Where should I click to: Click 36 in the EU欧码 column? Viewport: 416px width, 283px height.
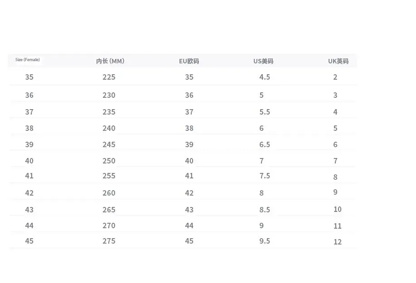[189, 95]
